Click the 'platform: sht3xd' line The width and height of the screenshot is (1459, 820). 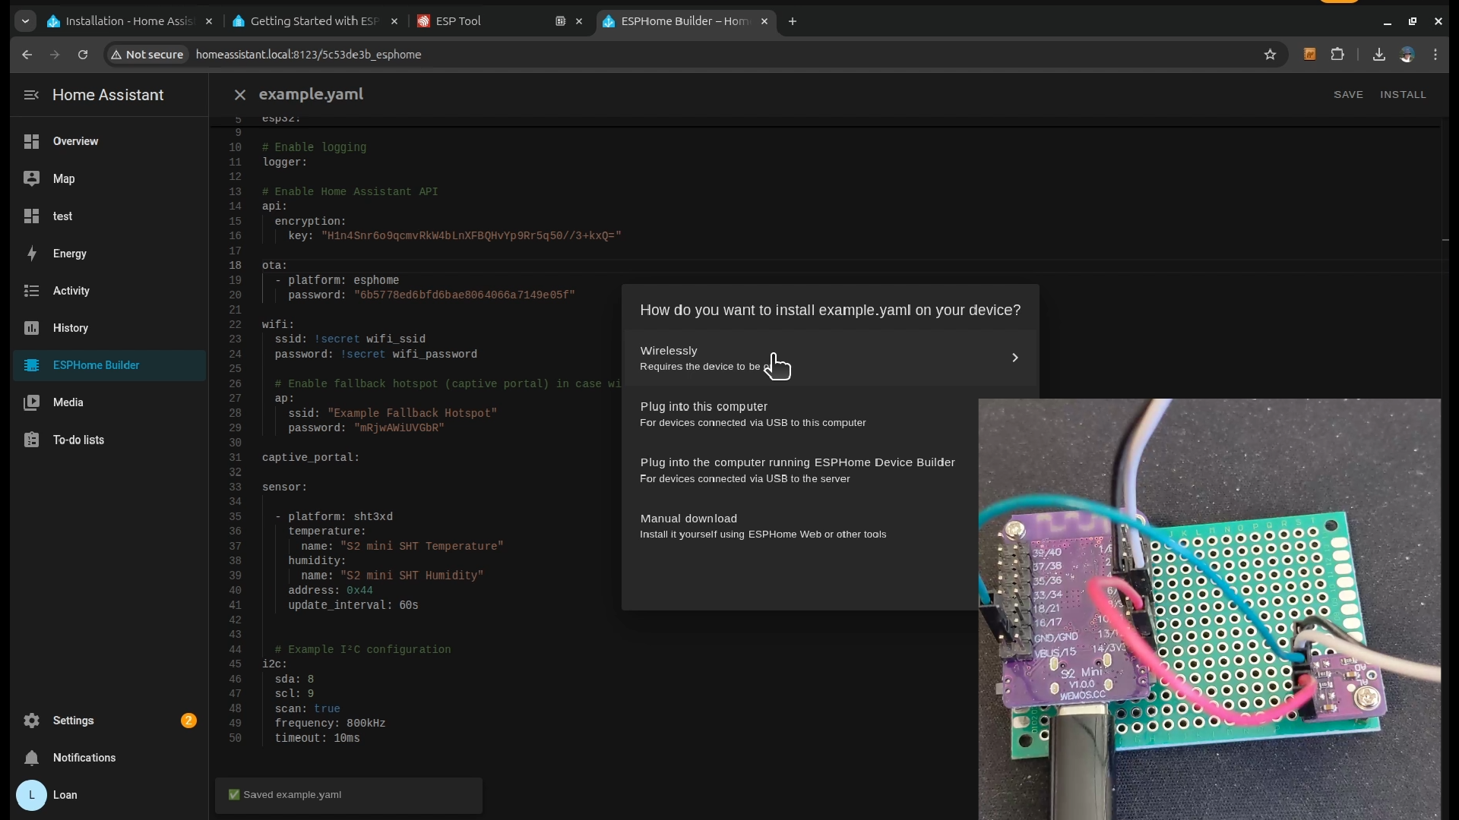(334, 517)
